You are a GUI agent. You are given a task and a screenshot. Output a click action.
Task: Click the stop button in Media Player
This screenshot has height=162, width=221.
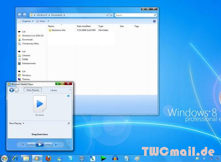pos(23,145)
